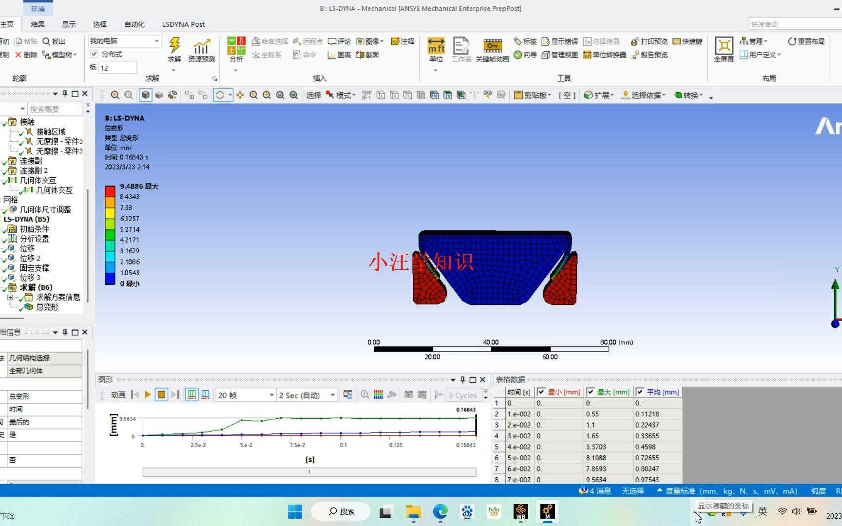842x526 pixels.
Task: Uncheck the 最小 [mm] column checkbox
Action: tap(541, 392)
